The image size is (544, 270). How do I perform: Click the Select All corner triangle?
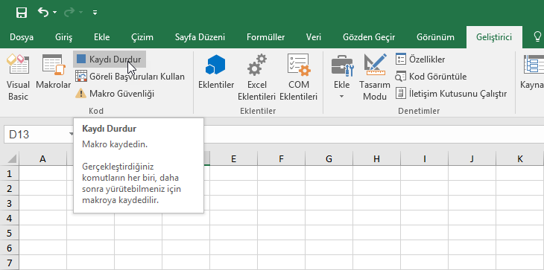(x=12, y=159)
